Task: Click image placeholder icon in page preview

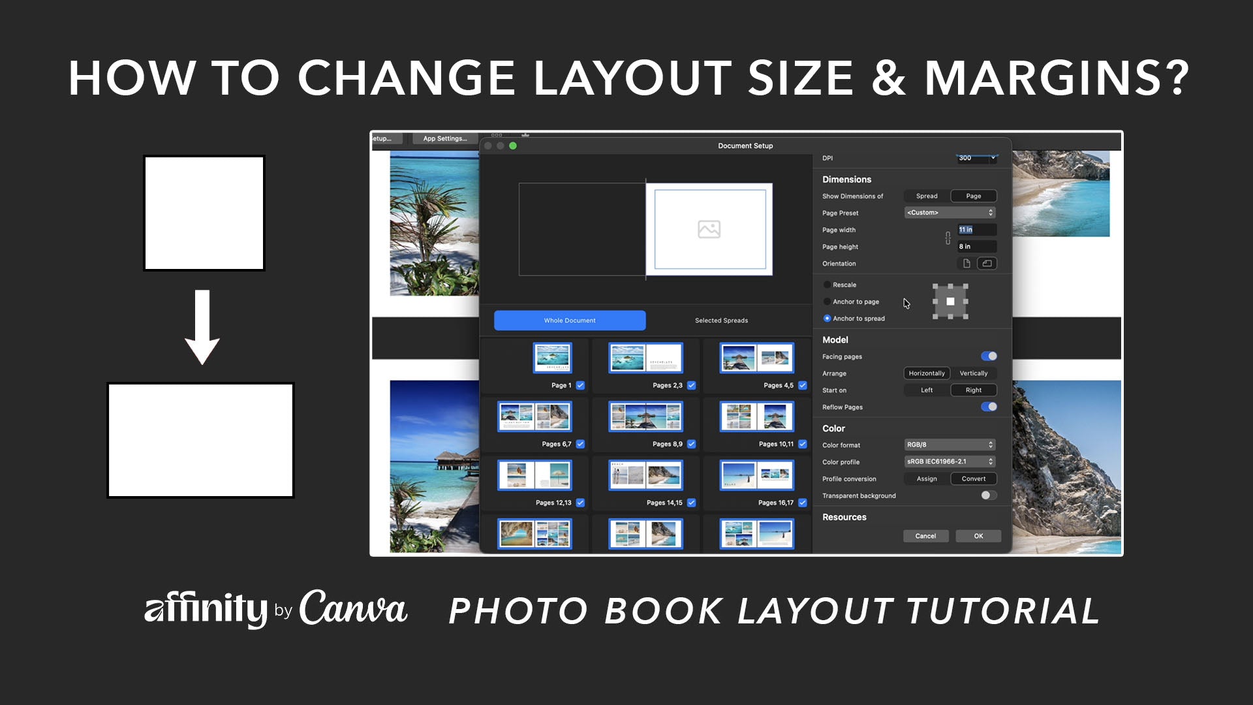Action: (x=709, y=229)
